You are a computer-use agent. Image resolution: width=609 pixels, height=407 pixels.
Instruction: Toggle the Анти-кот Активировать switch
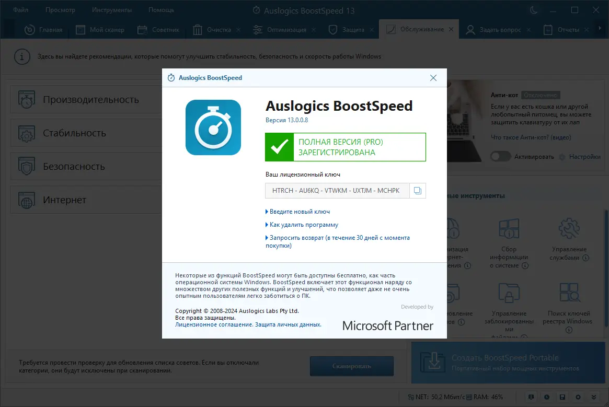(x=500, y=157)
